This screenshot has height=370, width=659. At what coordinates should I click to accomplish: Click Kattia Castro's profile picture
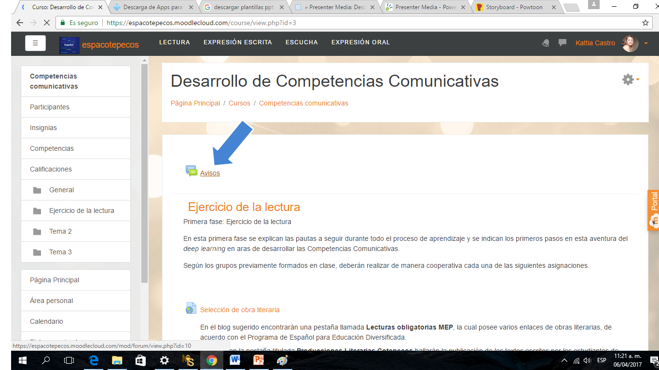click(630, 43)
